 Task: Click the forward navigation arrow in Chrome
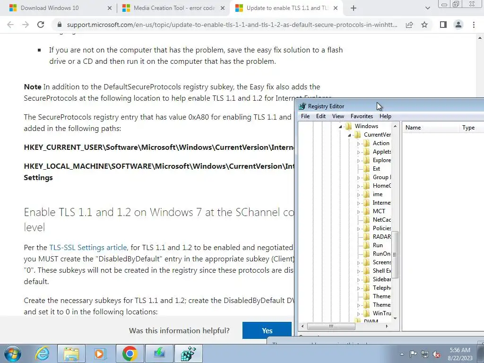(26, 25)
